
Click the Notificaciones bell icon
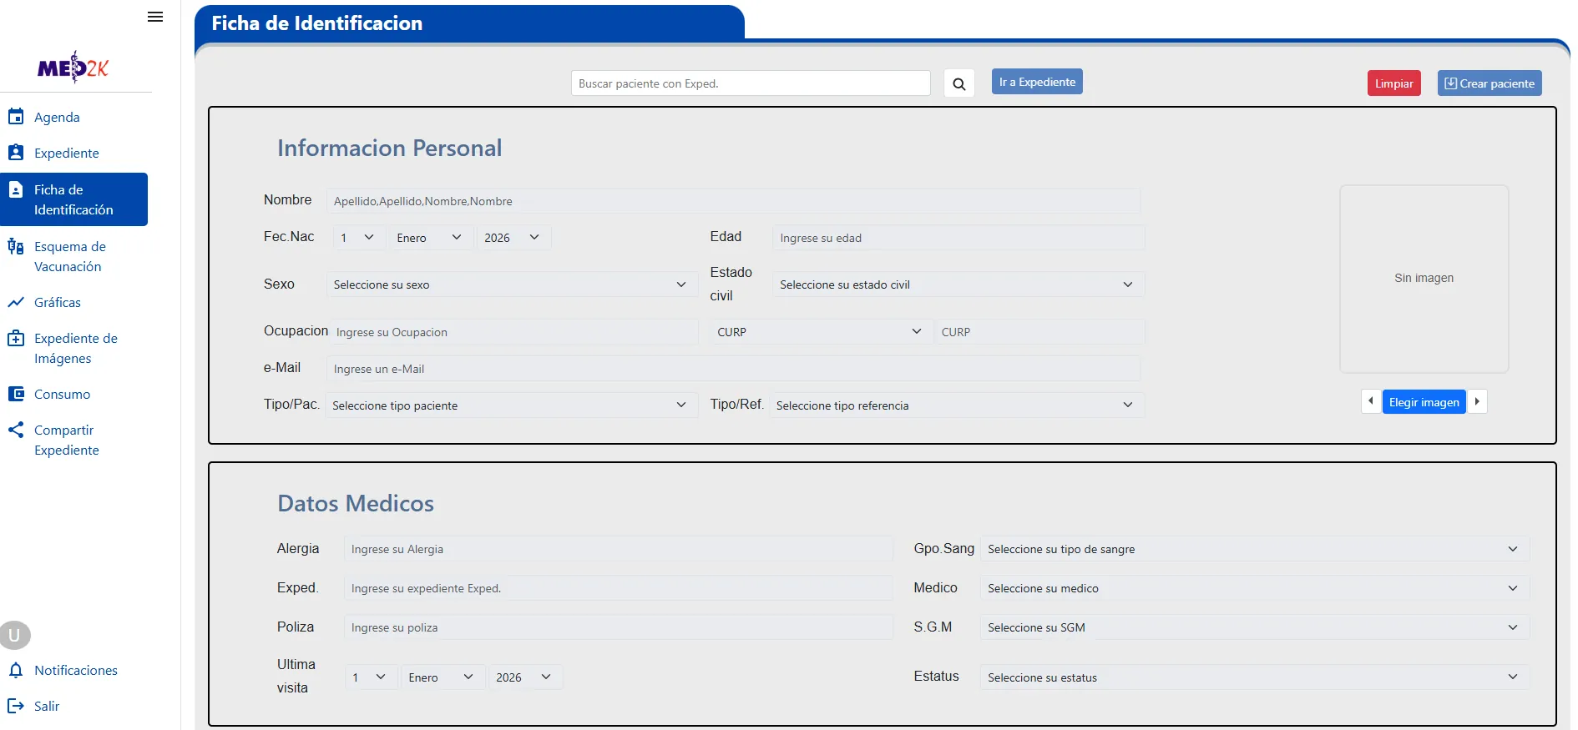pyautogui.click(x=16, y=670)
